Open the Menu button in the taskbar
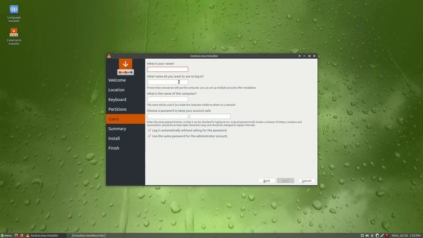 tap(6, 235)
